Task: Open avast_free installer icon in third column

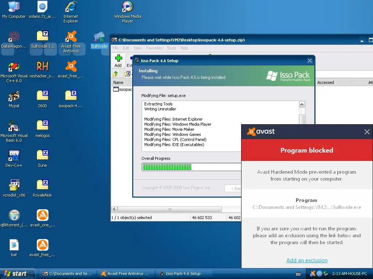Action: [x=71, y=70]
